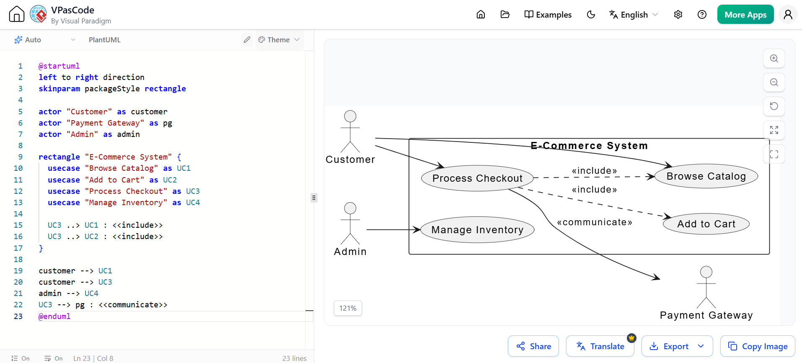Click the Ln 23 | Col 8 indicator
The image size is (802, 363).
(x=93, y=358)
